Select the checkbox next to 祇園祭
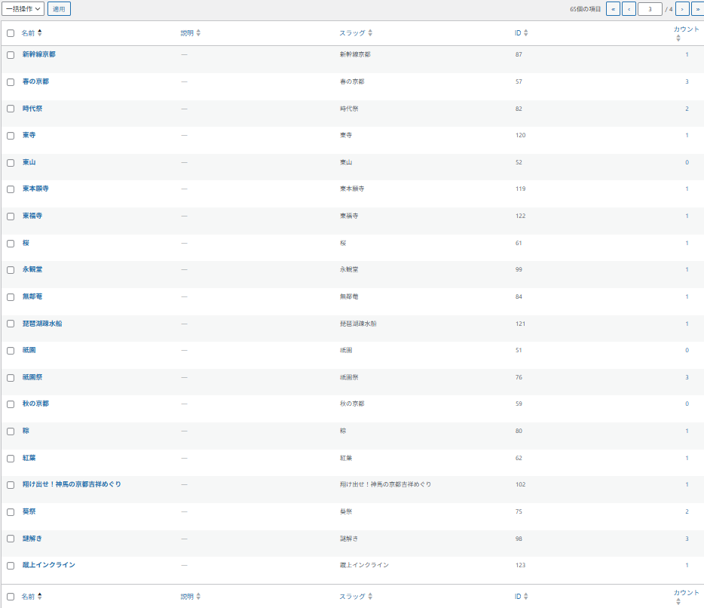Viewport: 704px width, 608px height. click(11, 377)
